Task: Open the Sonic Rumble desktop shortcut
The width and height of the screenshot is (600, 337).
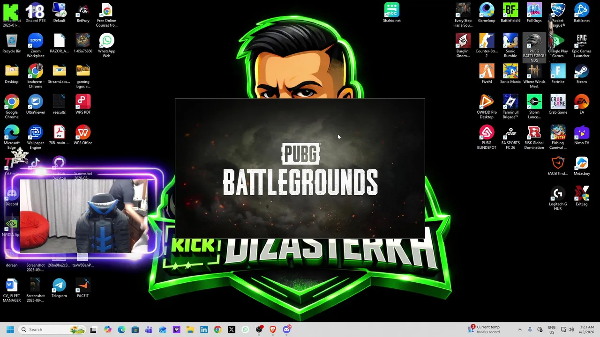Action: [x=510, y=45]
